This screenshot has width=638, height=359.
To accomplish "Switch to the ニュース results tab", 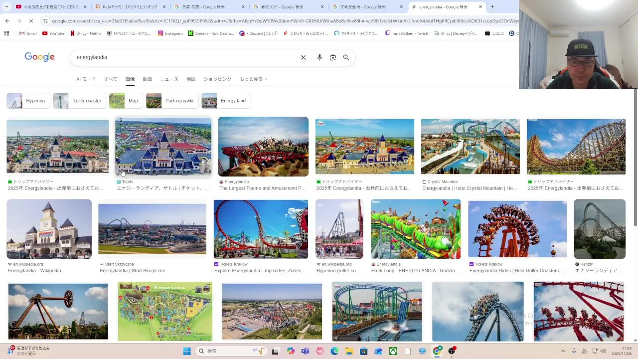I will (169, 79).
